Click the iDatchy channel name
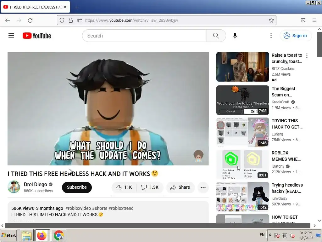322x242 pixels. point(278,166)
